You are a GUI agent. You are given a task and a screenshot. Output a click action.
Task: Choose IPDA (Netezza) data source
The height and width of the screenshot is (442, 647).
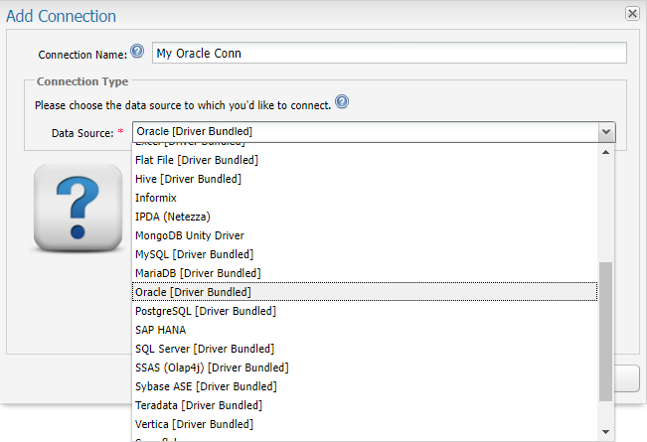click(173, 217)
